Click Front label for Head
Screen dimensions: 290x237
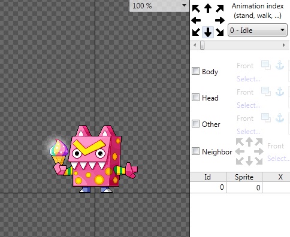click(x=245, y=92)
